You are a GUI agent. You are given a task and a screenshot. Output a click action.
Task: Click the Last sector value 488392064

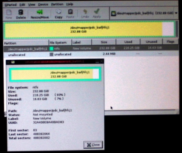pyautogui.click(x=41, y=134)
